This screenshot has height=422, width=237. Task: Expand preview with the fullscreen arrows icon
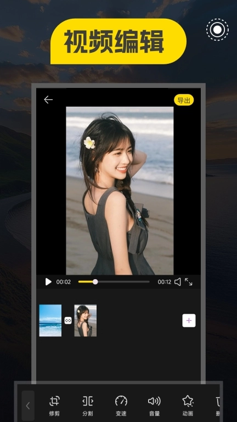click(x=188, y=282)
